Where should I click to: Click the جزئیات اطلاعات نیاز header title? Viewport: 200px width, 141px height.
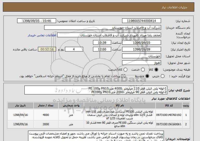(x=174, y=7)
